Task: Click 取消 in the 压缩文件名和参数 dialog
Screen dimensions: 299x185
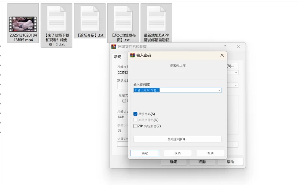Action: (202, 162)
